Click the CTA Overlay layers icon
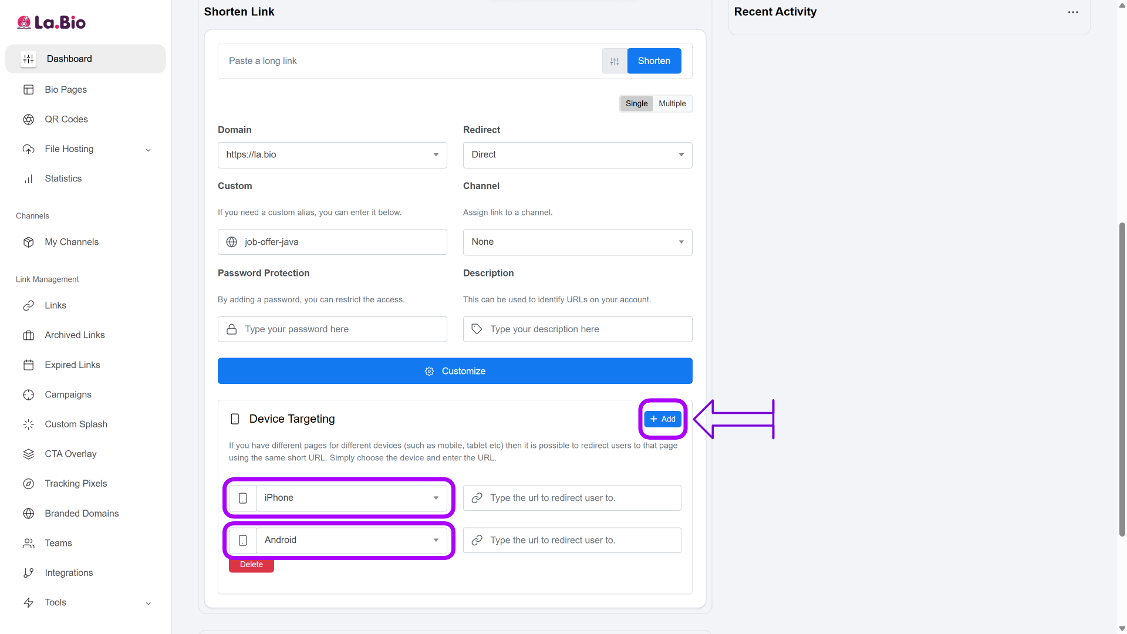This screenshot has height=634, width=1127. tap(28, 454)
